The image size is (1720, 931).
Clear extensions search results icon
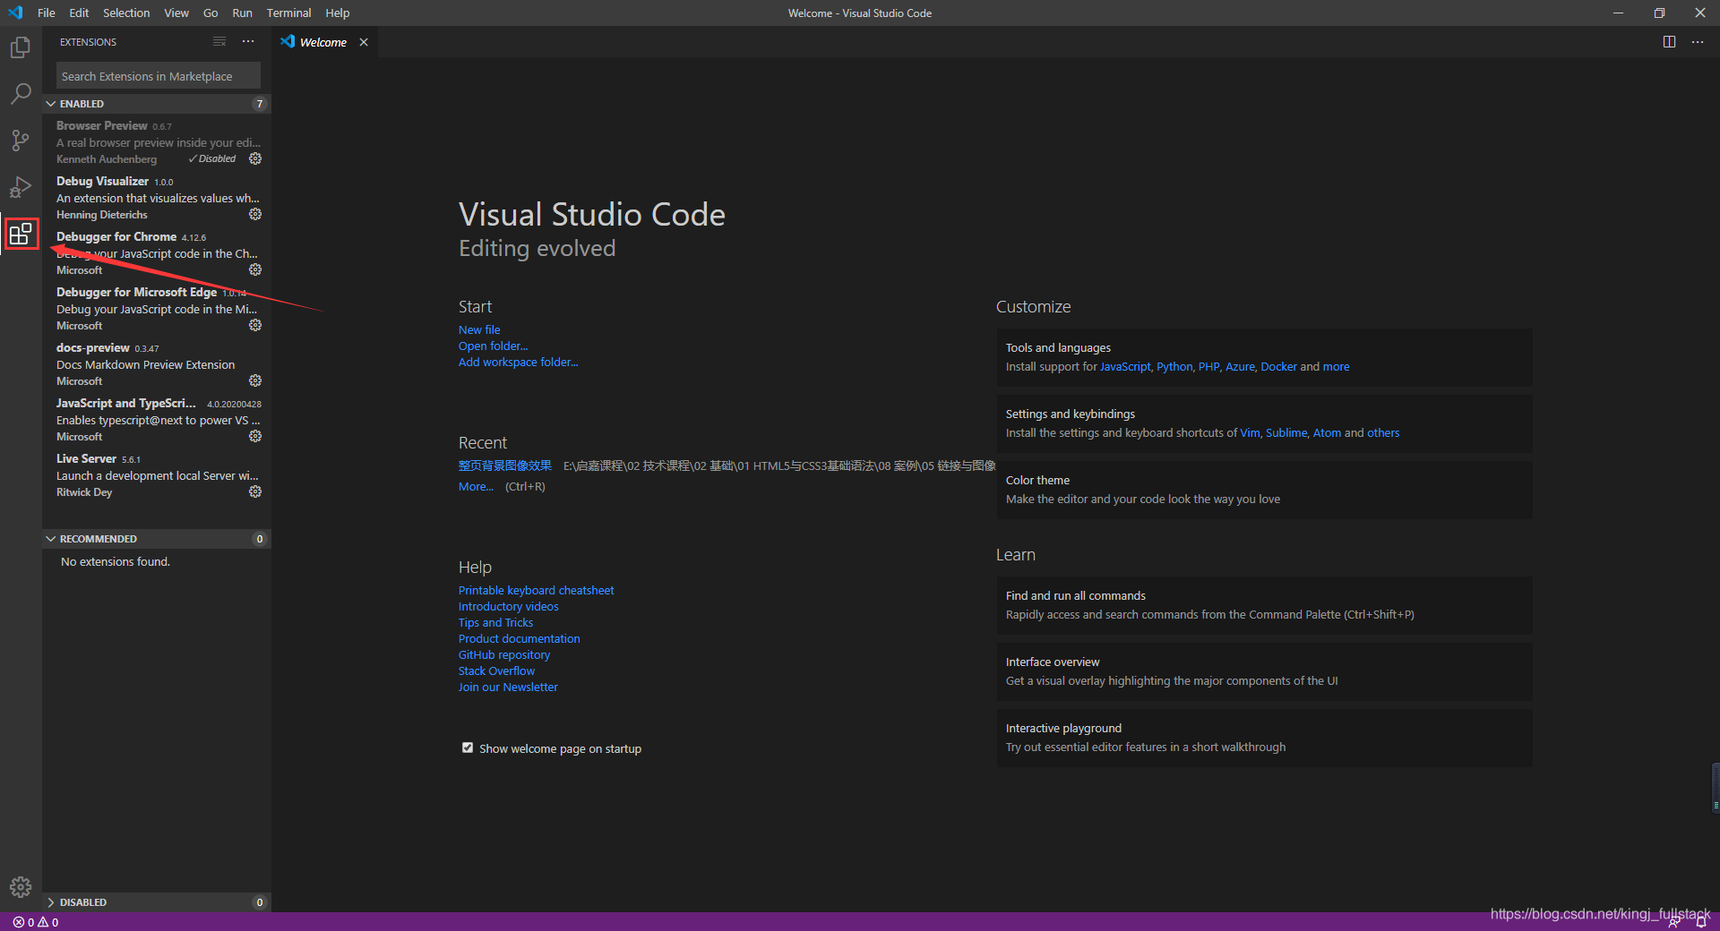pyautogui.click(x=219, y=42)
